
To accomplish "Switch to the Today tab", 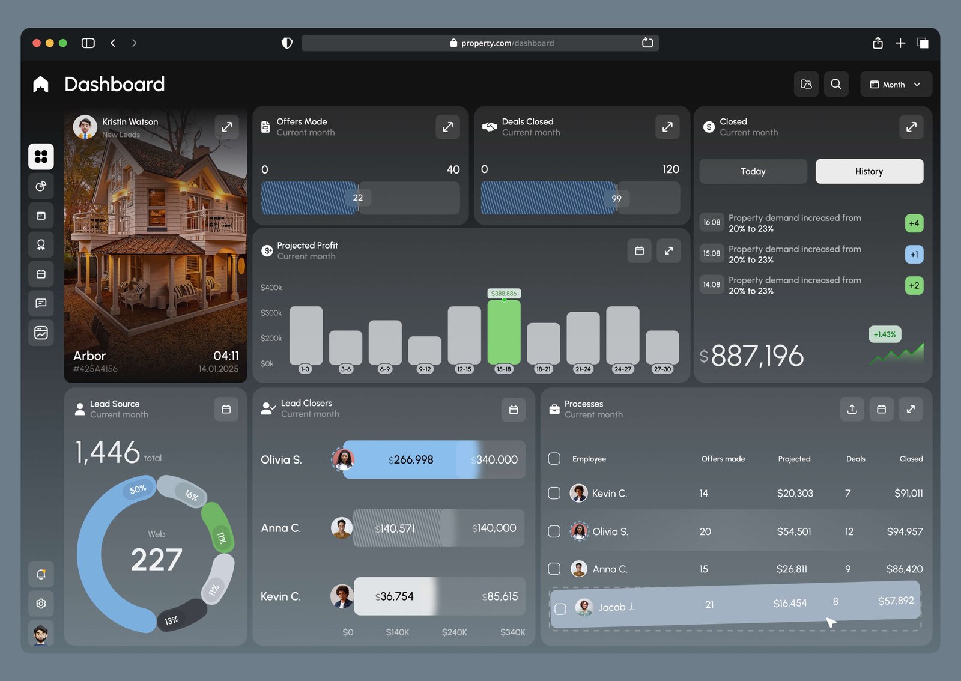I will (753, 171).
